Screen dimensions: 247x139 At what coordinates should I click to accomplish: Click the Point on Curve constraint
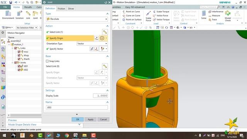click(131, 12)
